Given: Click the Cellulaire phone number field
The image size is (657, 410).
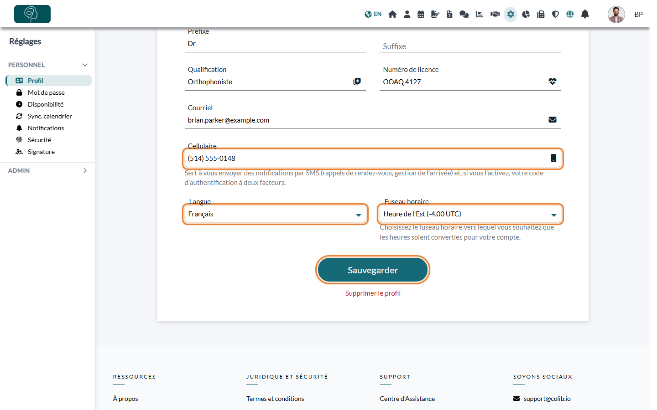Looking at the screenshot, I should [x=373, y=159].
